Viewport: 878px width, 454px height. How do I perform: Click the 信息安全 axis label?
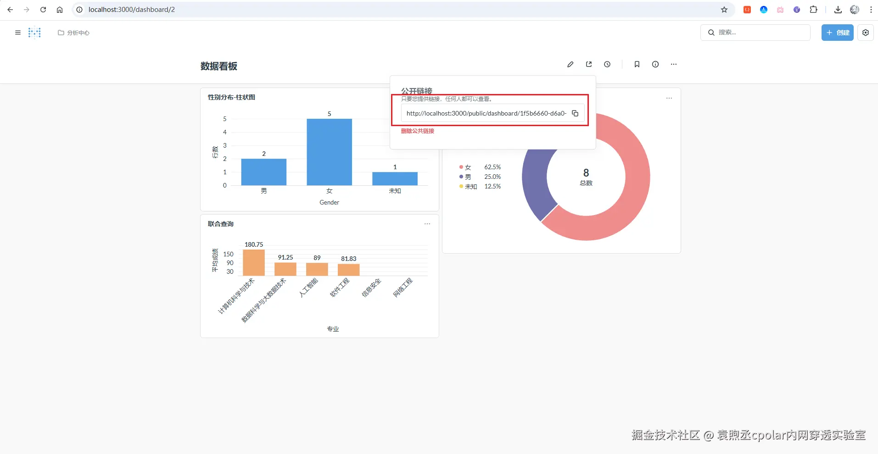371,288
